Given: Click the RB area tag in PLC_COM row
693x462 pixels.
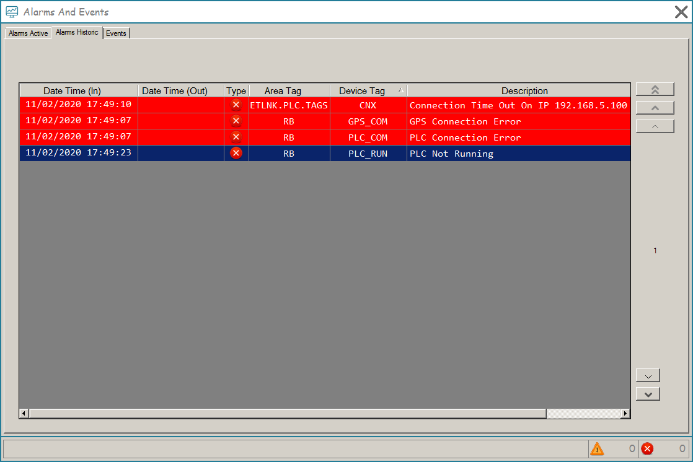Looking at the screenshot, I should 289,137.
